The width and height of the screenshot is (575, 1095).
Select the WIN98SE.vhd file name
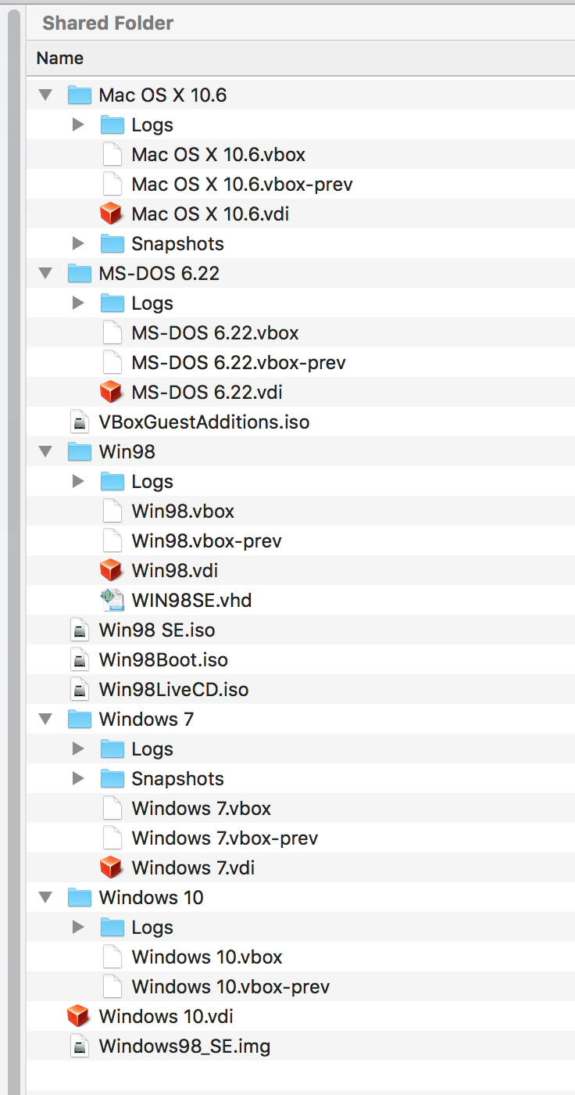(x=191, y=601)
